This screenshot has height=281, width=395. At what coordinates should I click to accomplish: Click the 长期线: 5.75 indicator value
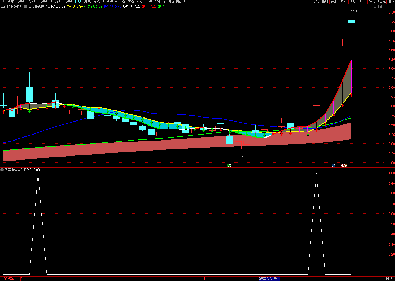[x=113, y=7]
